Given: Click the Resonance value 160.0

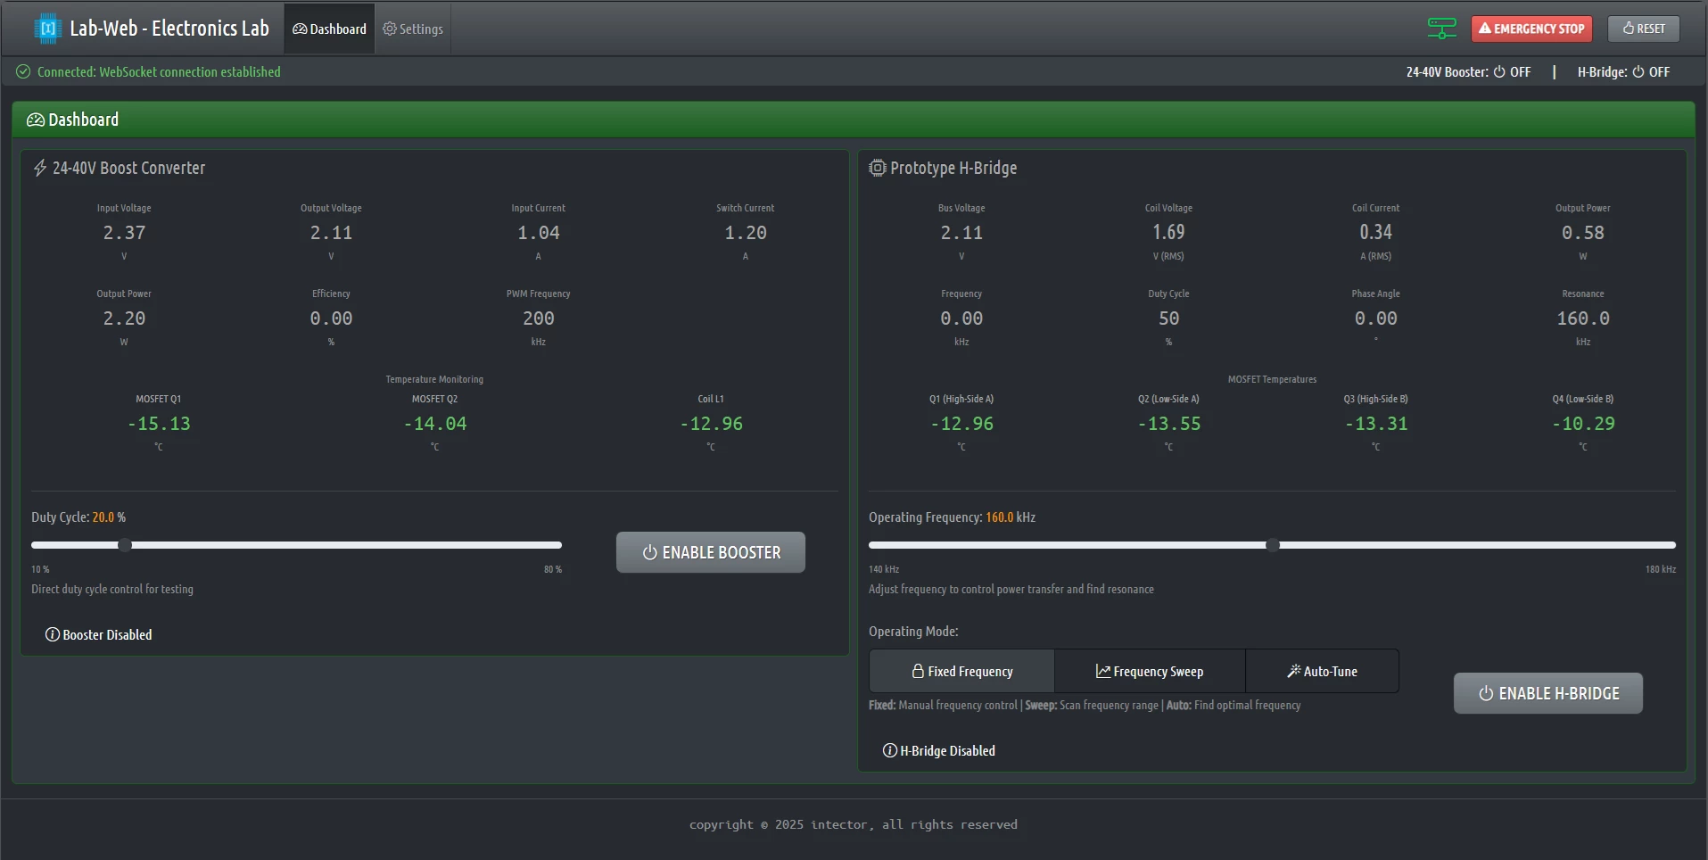Looking at the screenshot, I should click(x=1583, y=318).
